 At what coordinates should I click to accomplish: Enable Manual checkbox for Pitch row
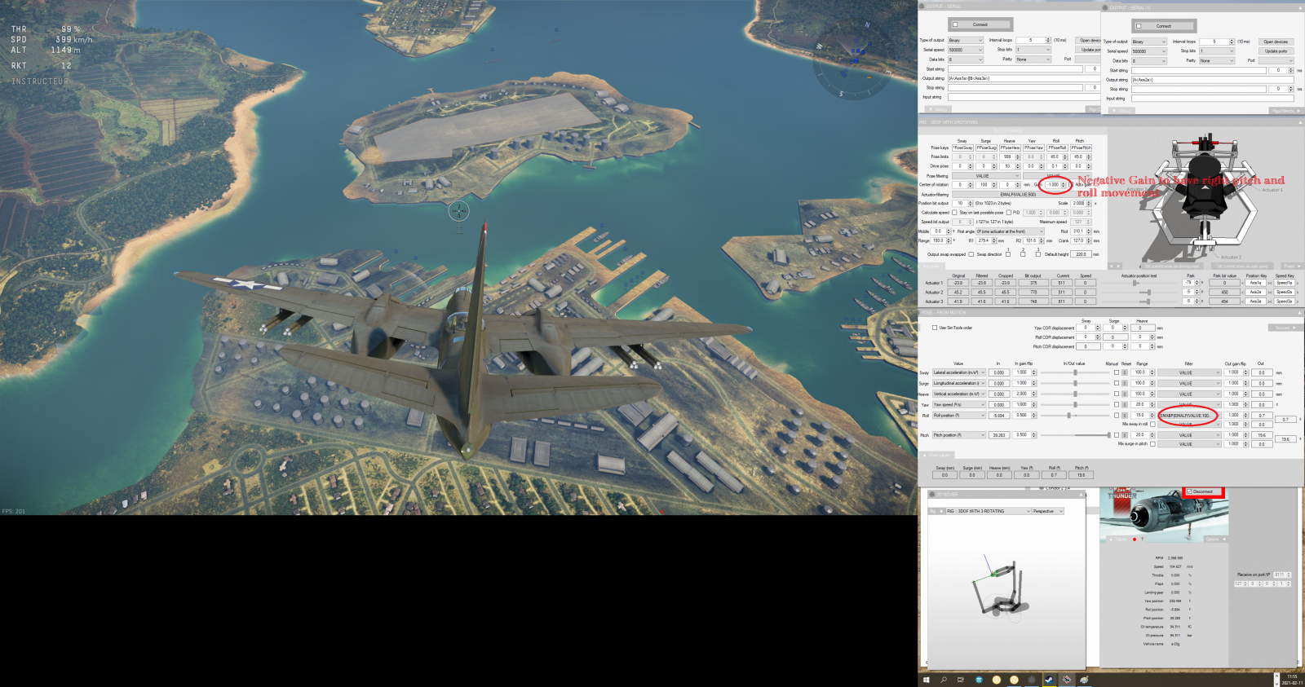click(x=1117, y=435)
